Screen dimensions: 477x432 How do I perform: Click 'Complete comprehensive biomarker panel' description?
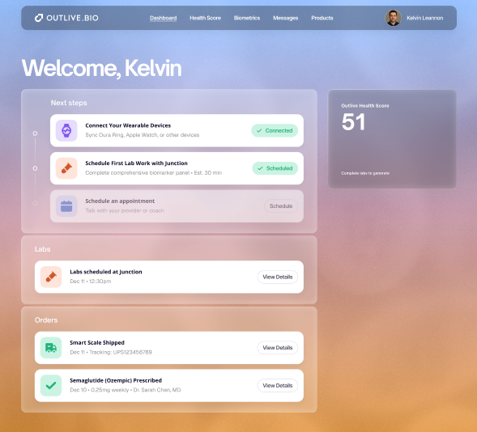click(153, 173)
